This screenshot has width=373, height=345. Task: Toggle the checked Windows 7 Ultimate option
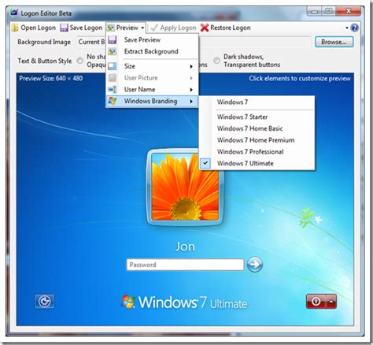(x=257, y=163)
